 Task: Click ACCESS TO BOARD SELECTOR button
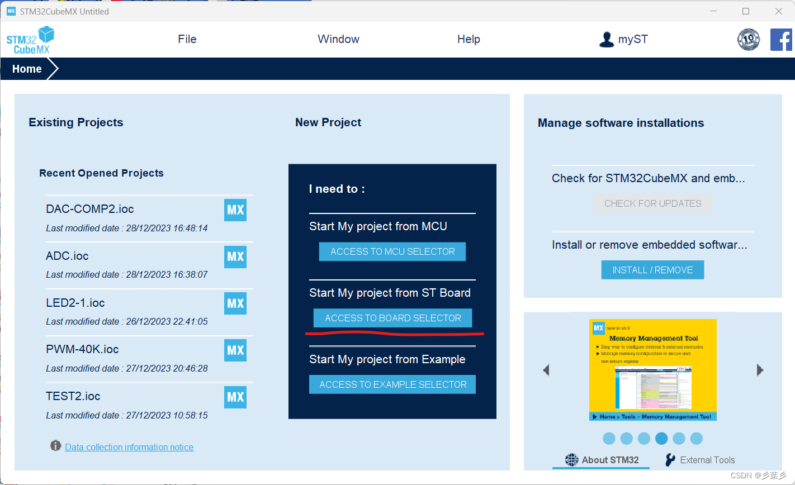tap(392, 318)
